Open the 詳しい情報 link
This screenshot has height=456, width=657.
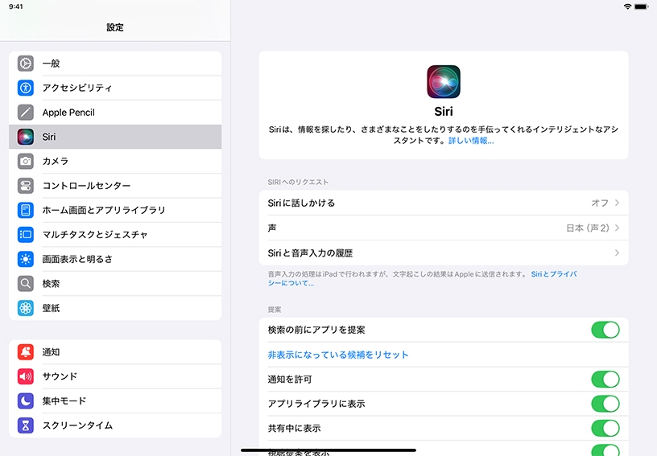tap(471, 141)
